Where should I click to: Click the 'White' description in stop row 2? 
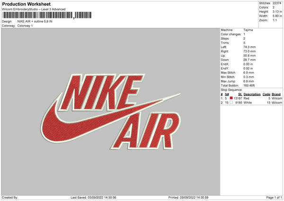[248, 103]
